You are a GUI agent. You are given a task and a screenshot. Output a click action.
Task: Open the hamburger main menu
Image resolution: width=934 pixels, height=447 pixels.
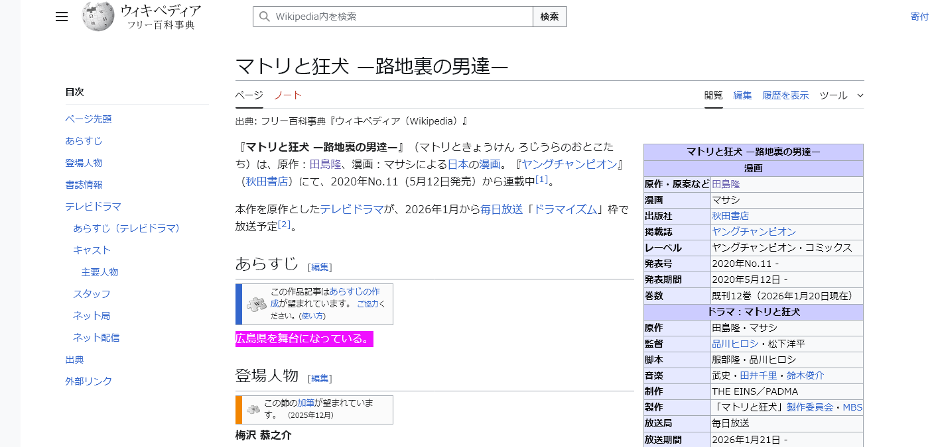[62, 17]
